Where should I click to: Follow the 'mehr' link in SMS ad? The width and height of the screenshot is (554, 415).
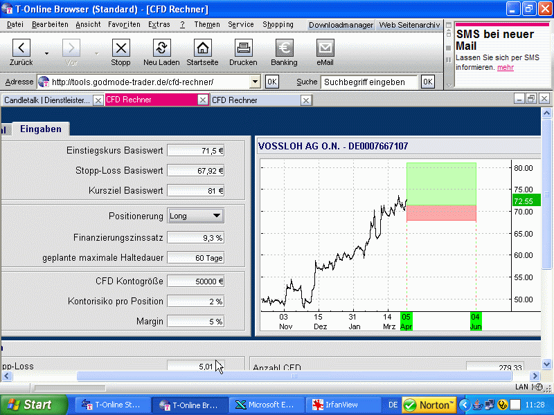point(506,67)
